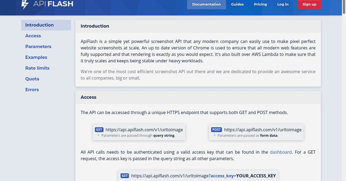
Task: Click the ApiFlash lightning bolt logo icon
Action: pyautogui.click(x=25, y=4)
